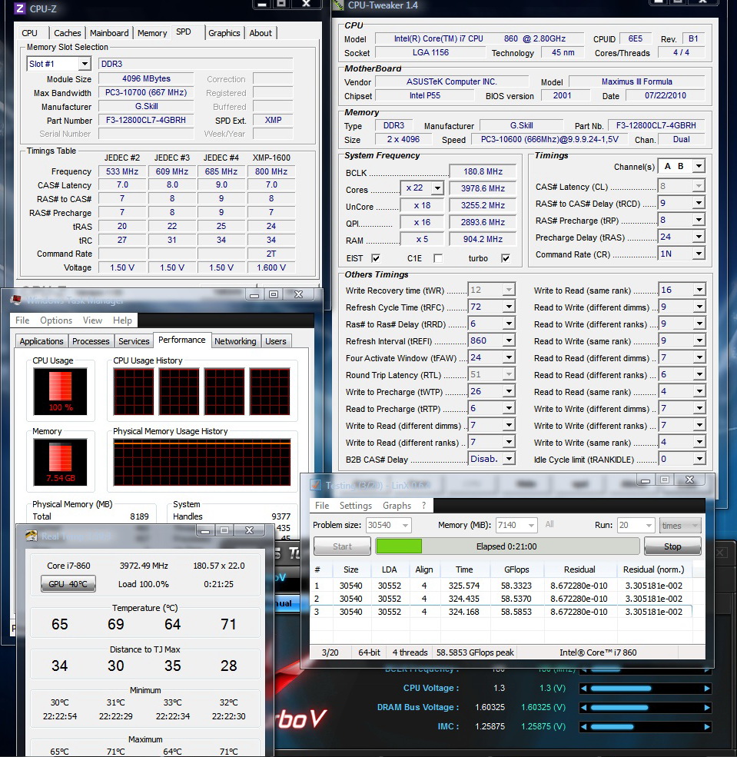Click the GPU 40°C button in Real Temp
737x757 pixels.
click(x=68, y=583)
